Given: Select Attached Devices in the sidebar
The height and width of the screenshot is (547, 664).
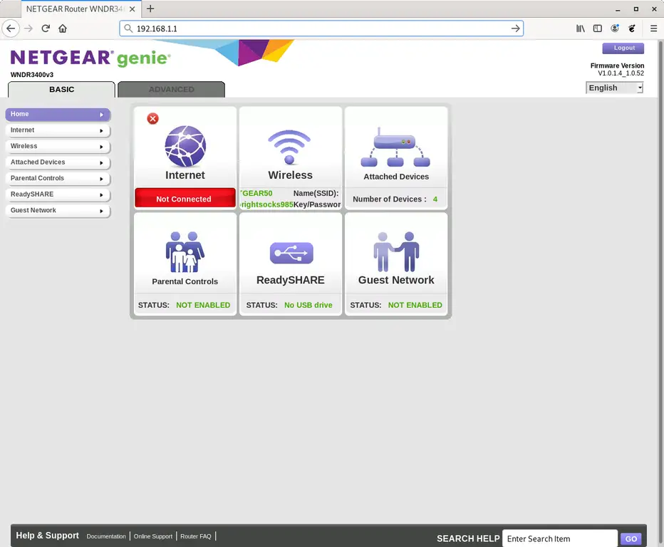Looking at the screenshot, I should tap(58, 162).
